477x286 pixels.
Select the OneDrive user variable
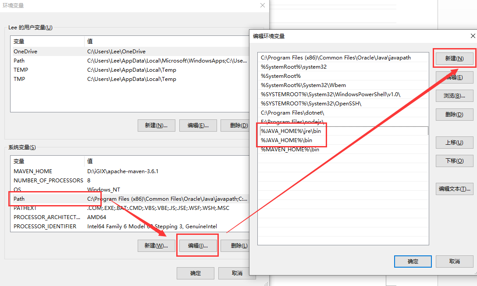(x=47, y=51)
